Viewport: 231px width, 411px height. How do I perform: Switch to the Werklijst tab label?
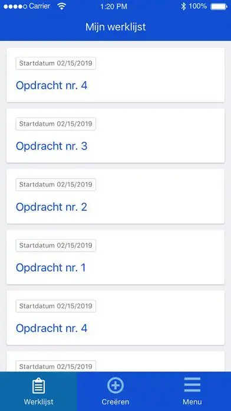pos(38,402)
